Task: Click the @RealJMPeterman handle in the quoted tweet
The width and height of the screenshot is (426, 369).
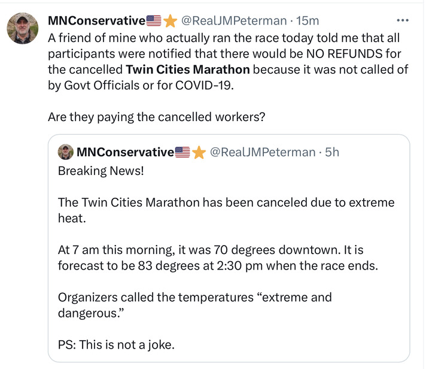Action: point(262,152)
